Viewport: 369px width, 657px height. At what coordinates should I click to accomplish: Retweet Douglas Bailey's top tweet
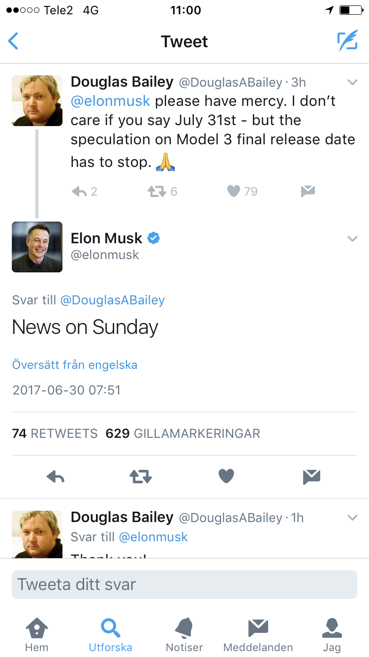tap(157, 191)
